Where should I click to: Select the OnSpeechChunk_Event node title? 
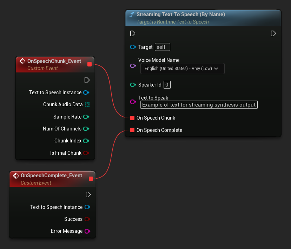click(54, 61)
